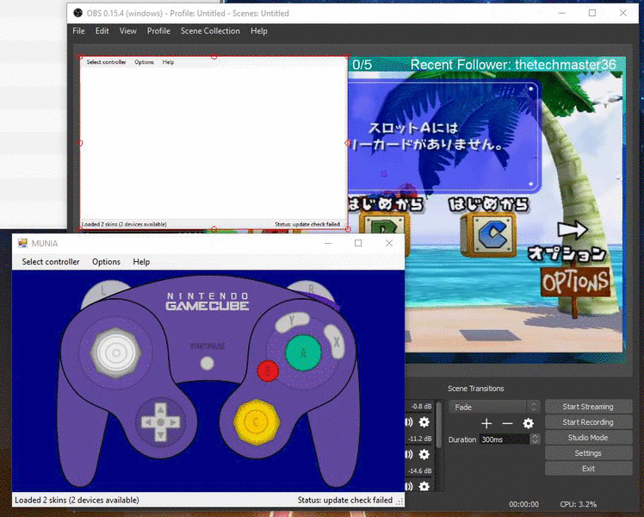
Task: Click the Y button on the GameCube skin
Action: pyautogui.click(x=293, y=321)
